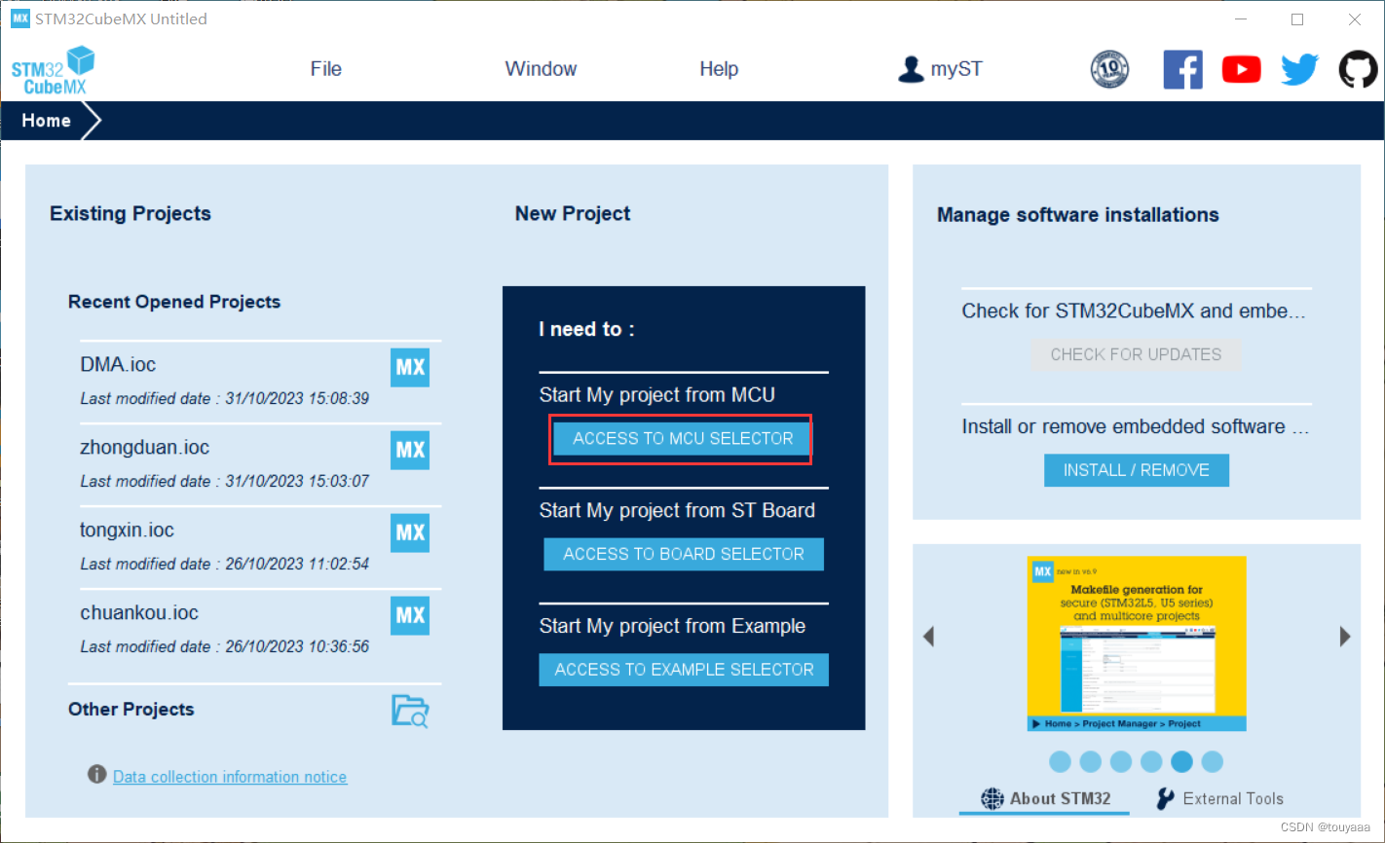This screenshot has width=1385, height=843.
Task: Select the first carousel dot
Action: (1061, 761)
